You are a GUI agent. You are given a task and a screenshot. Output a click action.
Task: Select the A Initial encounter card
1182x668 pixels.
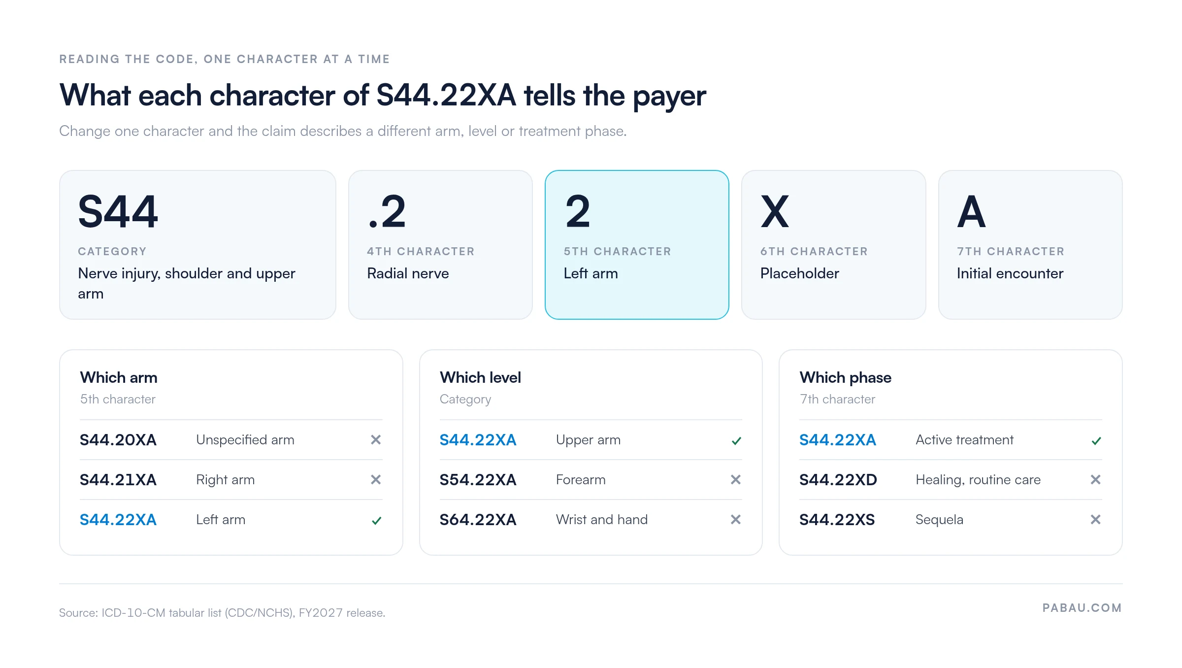click(1030, 245)
